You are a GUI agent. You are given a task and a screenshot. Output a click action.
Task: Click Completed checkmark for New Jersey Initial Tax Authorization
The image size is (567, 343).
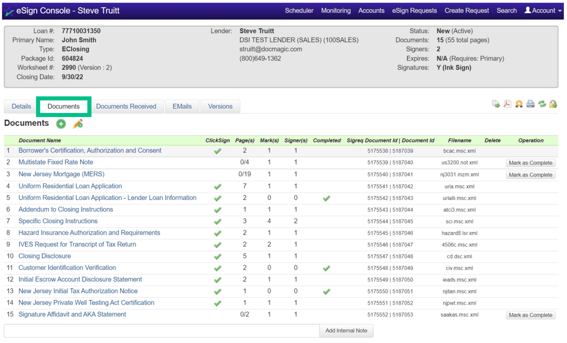tap(326, 292)
